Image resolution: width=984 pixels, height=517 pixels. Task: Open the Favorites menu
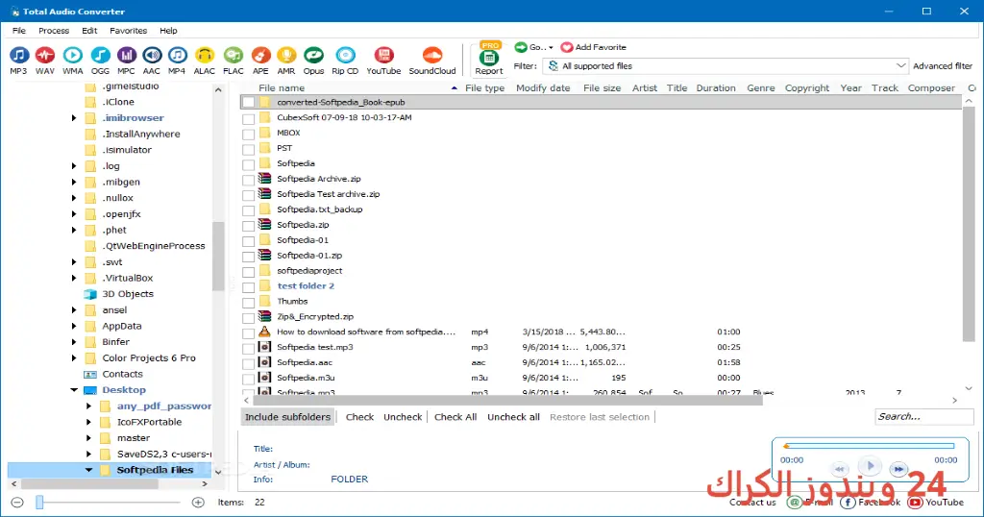tap(128, 30)
